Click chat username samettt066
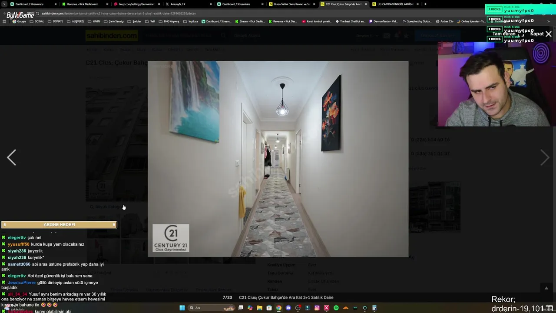Screen dimensions: 556x313 19,264
